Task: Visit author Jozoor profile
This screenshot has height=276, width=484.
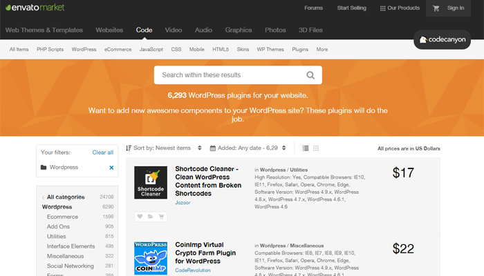Action: click(x=183, y=203)
